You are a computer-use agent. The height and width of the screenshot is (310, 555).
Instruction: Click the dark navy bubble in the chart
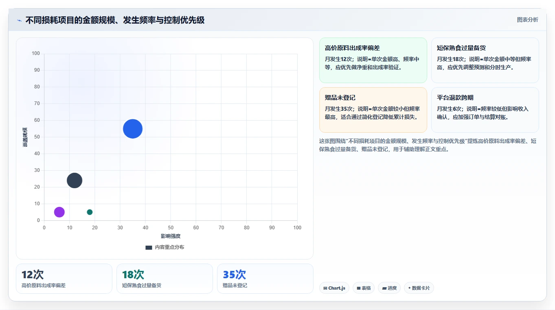(x=75, y=180)
